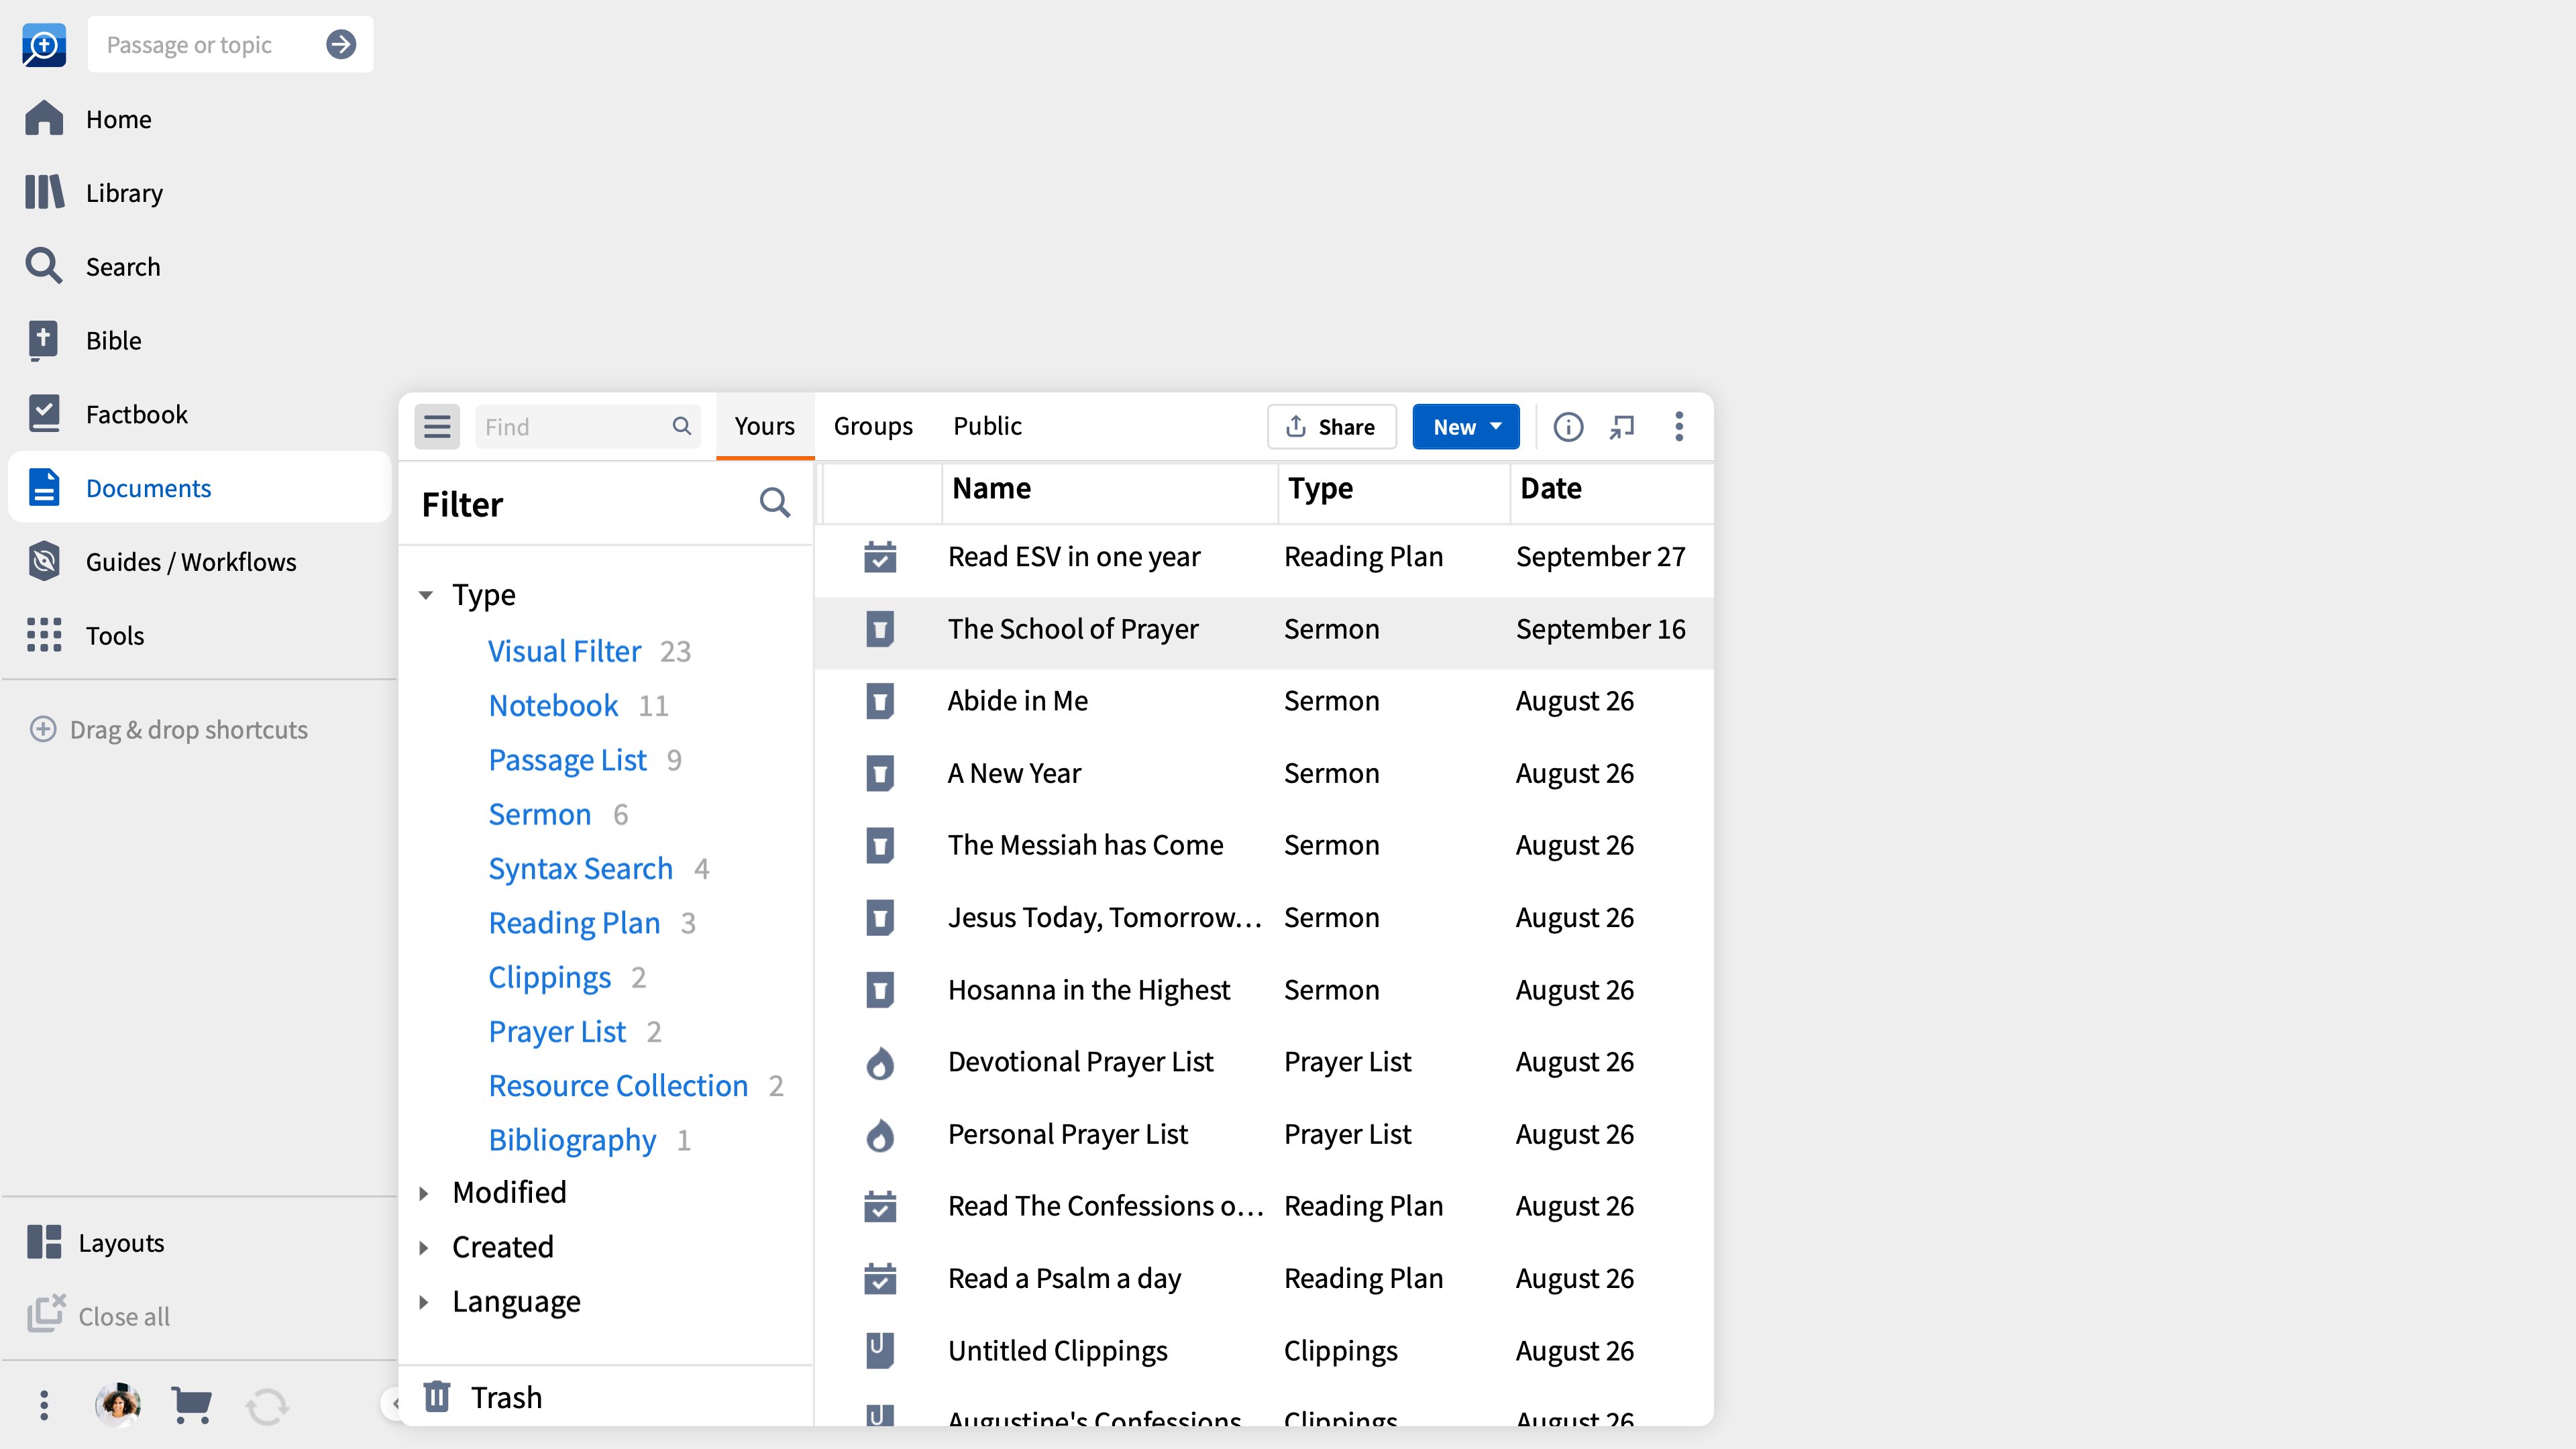This screenshot has height=1449, width=2576.
Task: Open the Search sidebar icon
Action: [44, 266]
